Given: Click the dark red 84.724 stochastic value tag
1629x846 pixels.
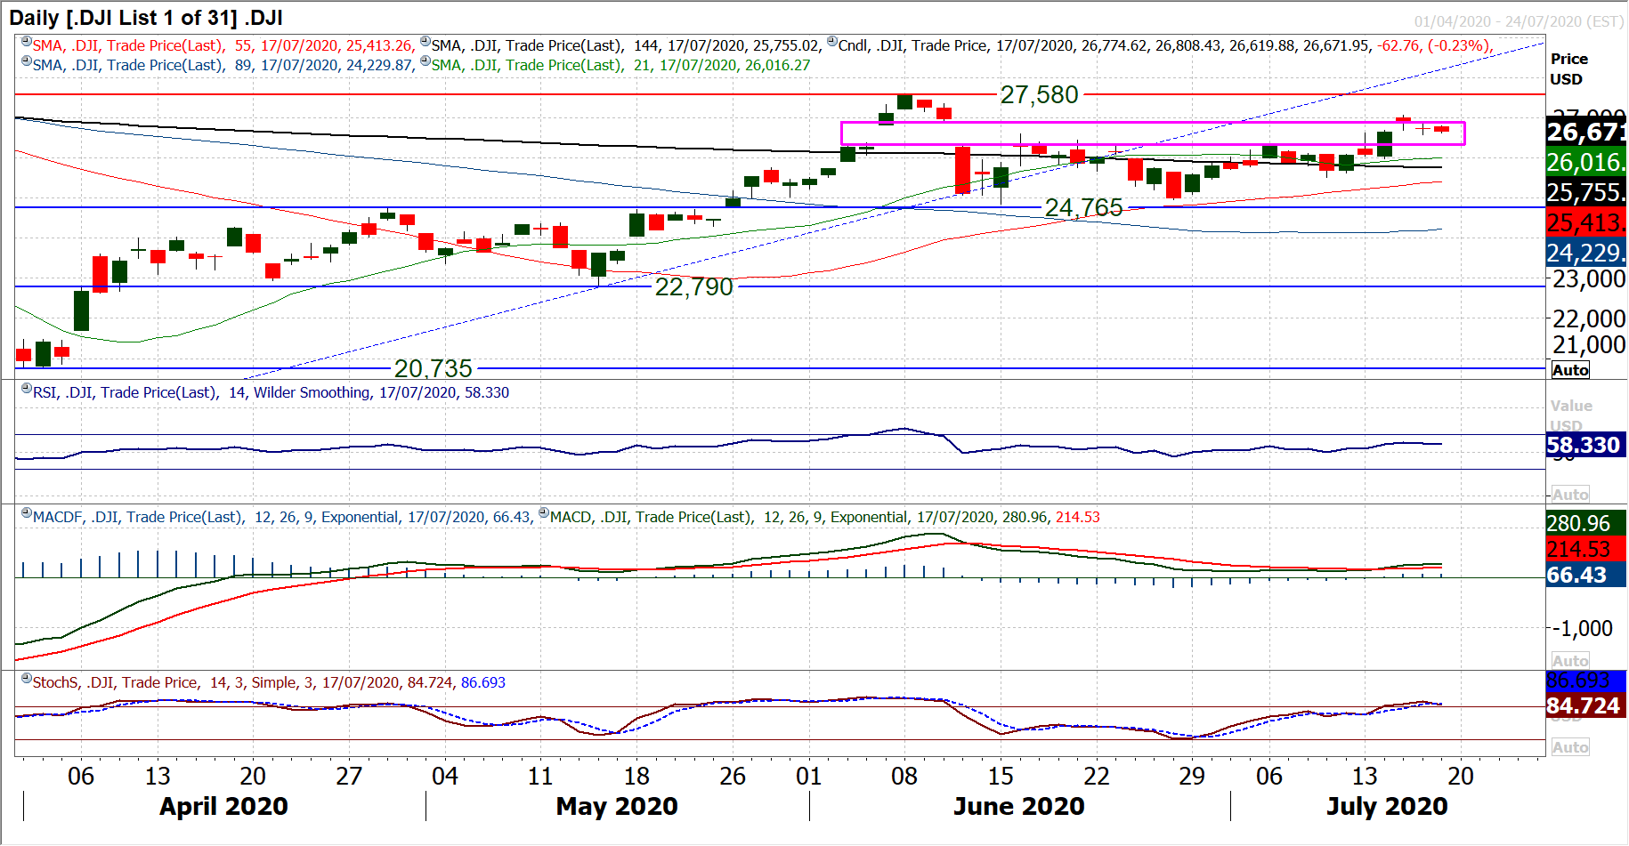Looking at the screenshot, I should (x=1586, y=705).
